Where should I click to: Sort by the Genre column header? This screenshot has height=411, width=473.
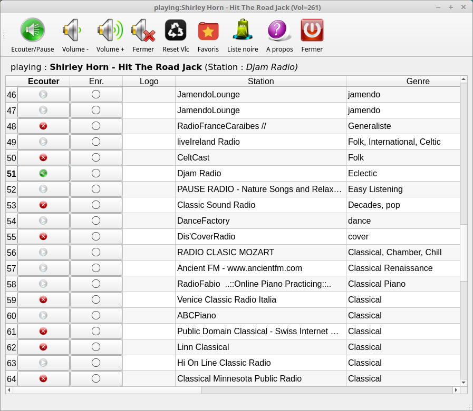coord(403,81)
